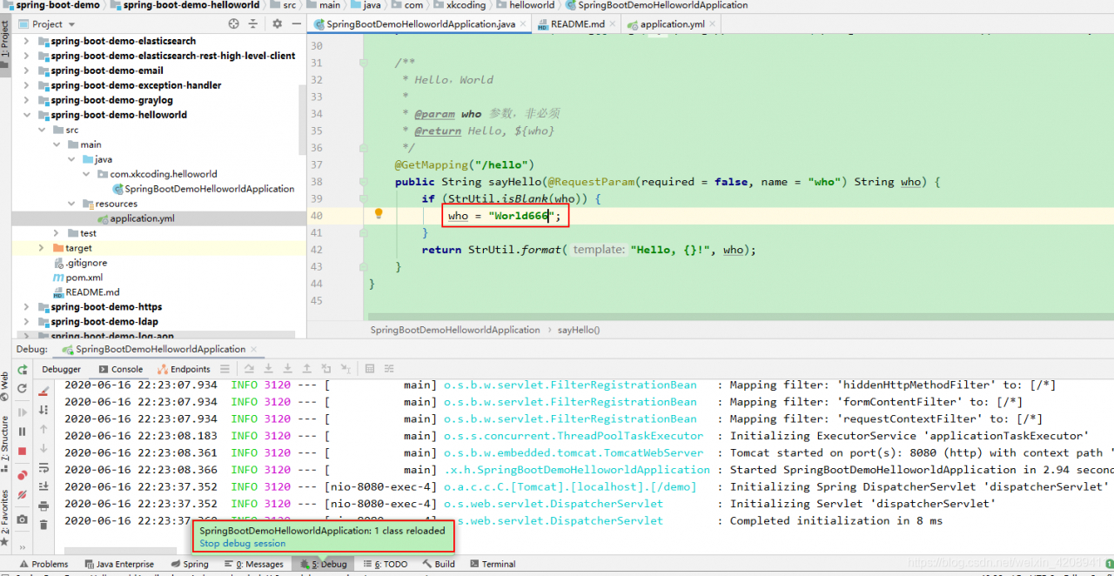This screenshot has width=1114, height=576.
Task: Toggle soft-wrap icon in console
Action: tap(44, 468)
